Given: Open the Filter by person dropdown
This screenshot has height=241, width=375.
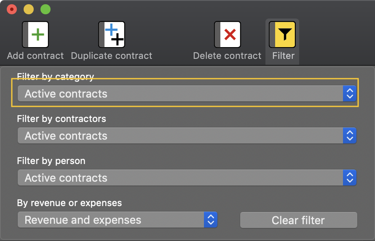Looking at the screenshot, I should 187,177.
